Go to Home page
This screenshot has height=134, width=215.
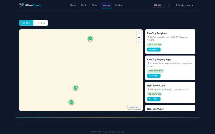(x=73, y=5)
